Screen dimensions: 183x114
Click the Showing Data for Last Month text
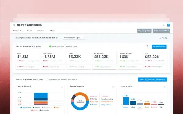[35, 38]
